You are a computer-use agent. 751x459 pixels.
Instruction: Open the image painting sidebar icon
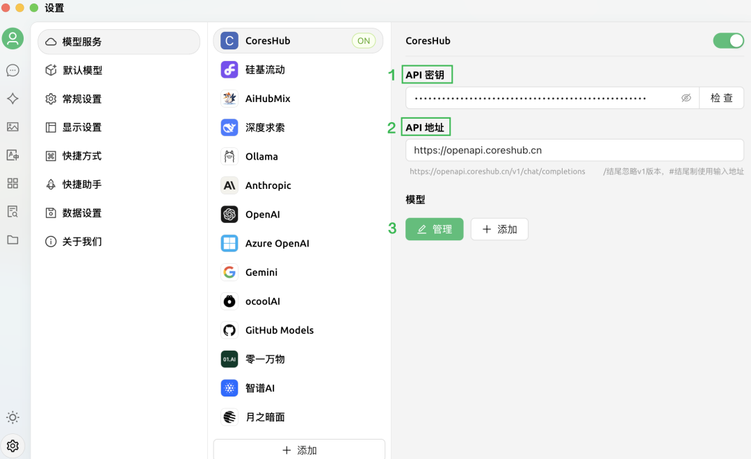click(x=13, y=126)
